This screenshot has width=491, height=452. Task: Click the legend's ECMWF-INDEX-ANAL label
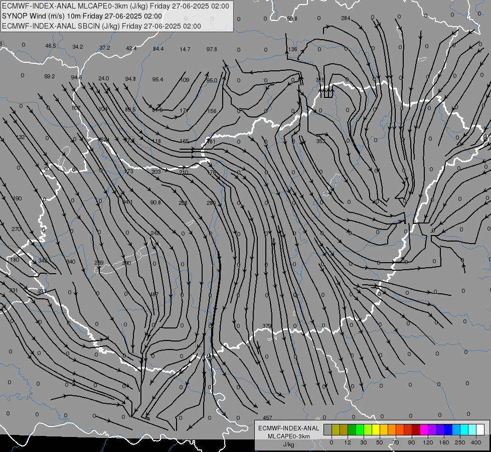[289, 428]
